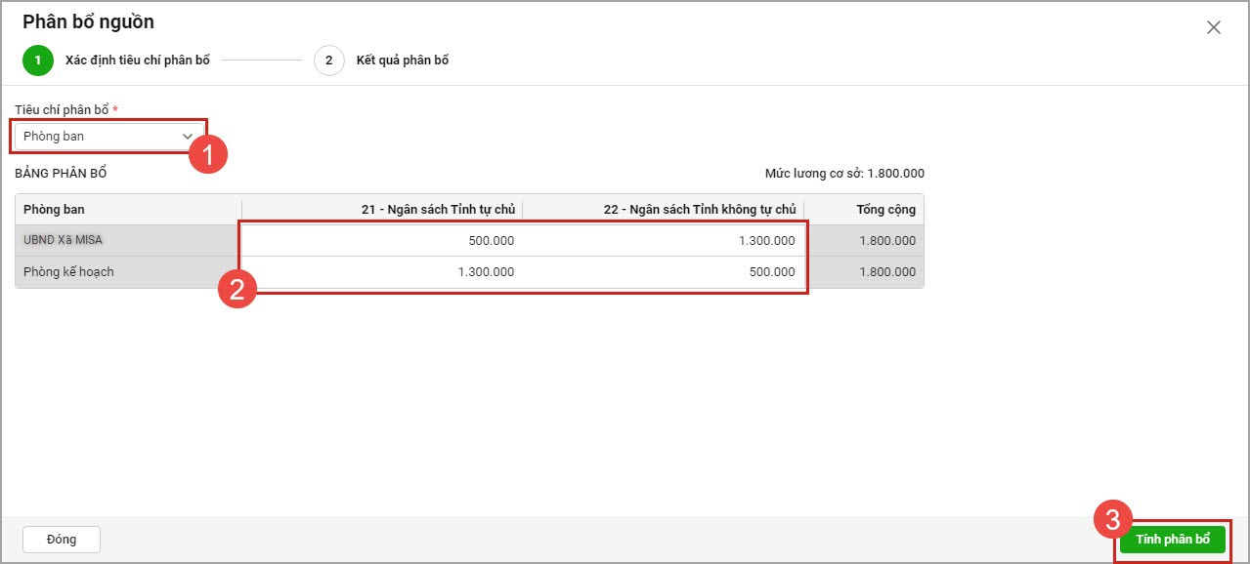Image resolution: width=1250 pixels, height=564 pixels.
Task: Click Tổng cộng cell for Phòng kế hoạch
Action: tap(864, 272)
